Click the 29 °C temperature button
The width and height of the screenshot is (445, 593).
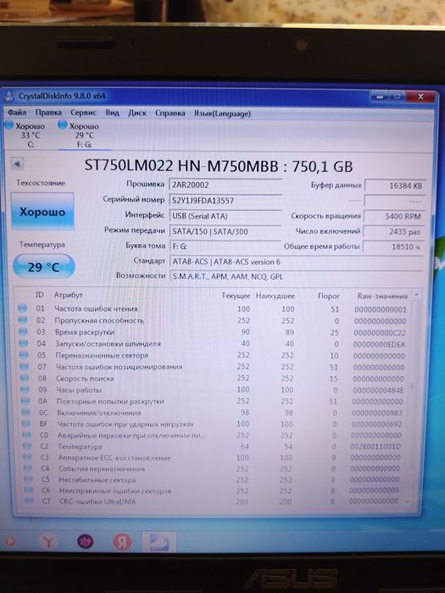43,267
